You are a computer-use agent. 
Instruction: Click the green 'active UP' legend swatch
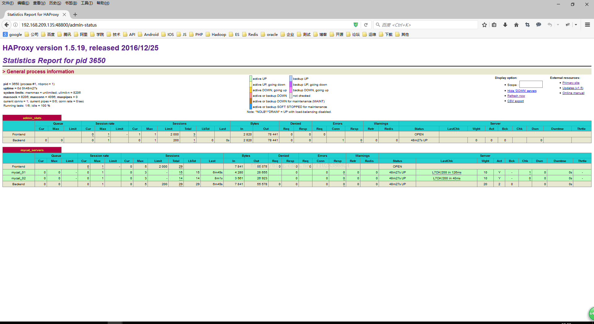tap(251, 79)
